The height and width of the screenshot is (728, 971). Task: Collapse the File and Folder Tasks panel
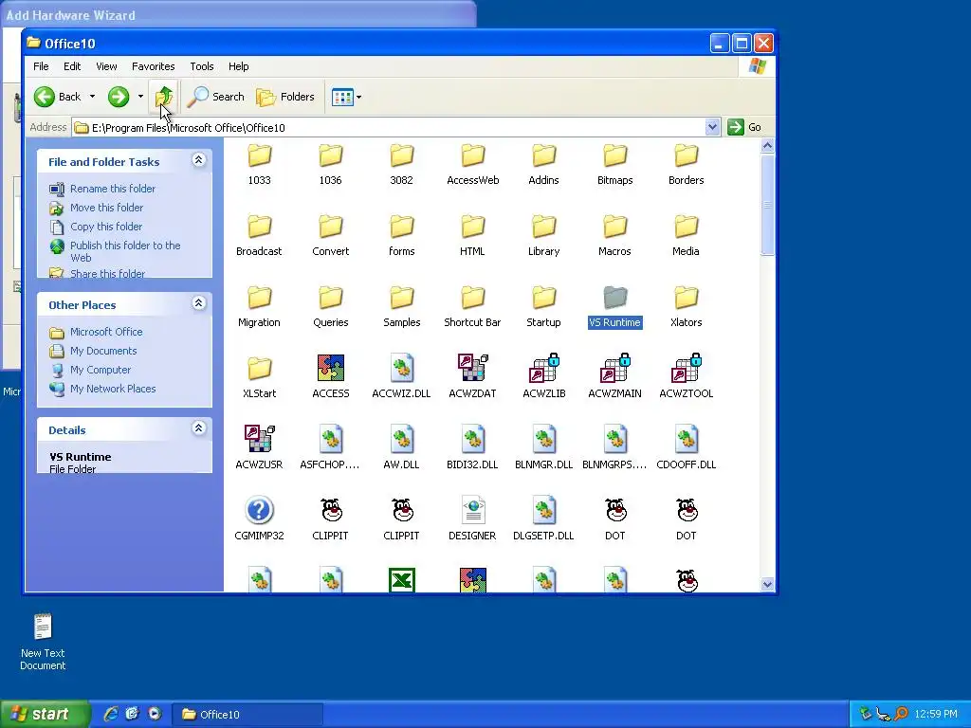coord(198,160)
